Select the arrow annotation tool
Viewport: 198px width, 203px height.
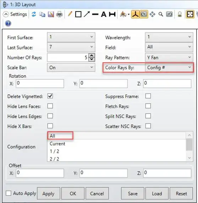pos(87,14)
